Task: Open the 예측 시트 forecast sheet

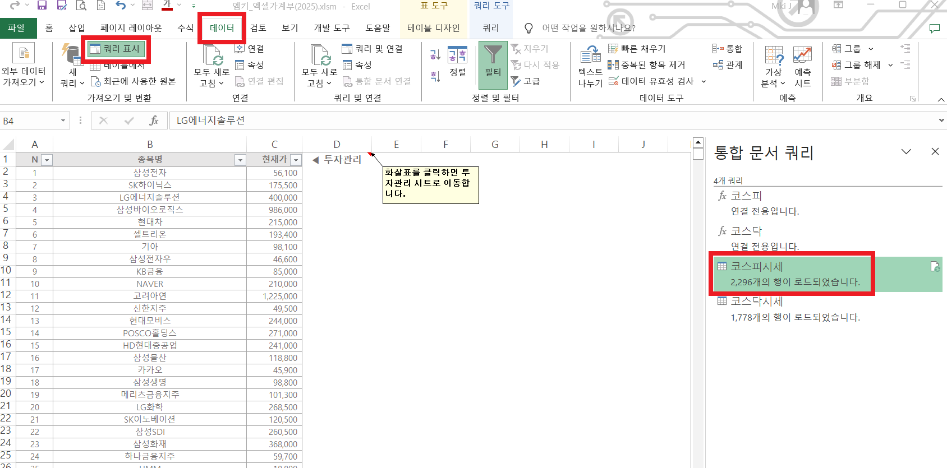Action: pyautogui.click(x=802, y=67)
